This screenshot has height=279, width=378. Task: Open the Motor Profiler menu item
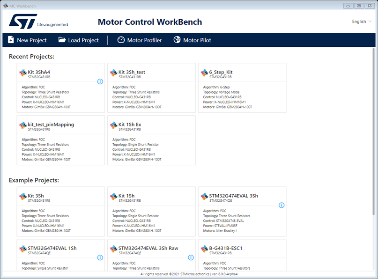point(140,40)
